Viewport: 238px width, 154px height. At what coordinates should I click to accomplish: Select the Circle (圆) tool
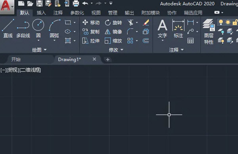[38, 29]
